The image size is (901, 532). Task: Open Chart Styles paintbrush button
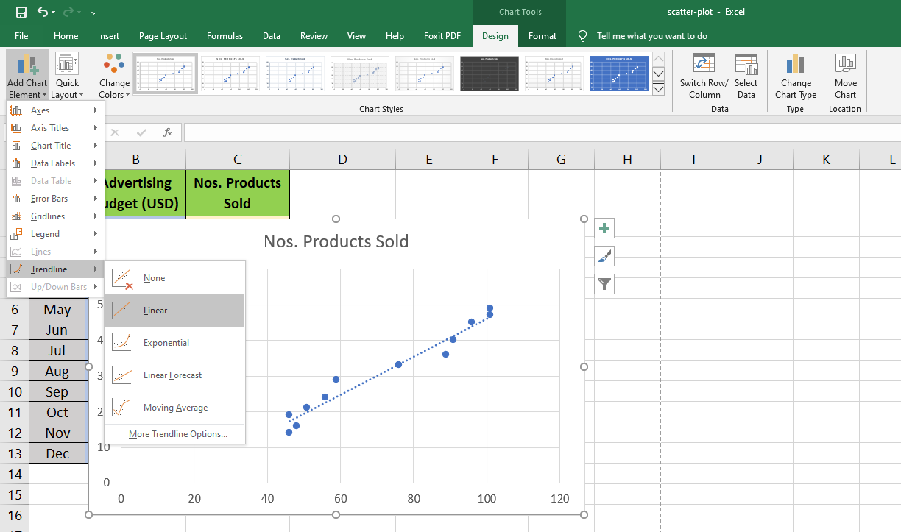coord(604,256)
